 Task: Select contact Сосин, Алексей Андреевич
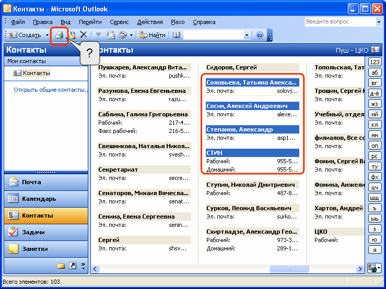pos(252,106)
